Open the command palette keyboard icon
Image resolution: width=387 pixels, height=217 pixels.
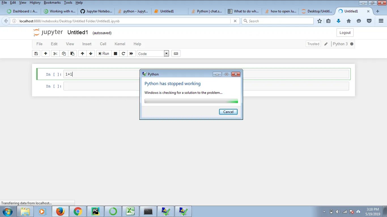(176, 53)
